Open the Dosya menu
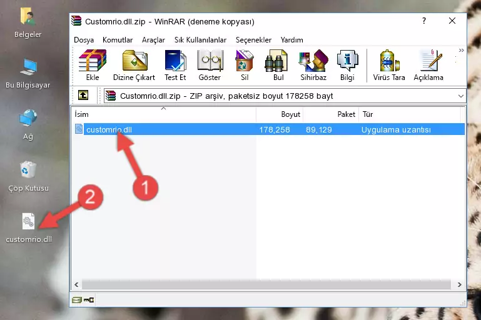 84,40
